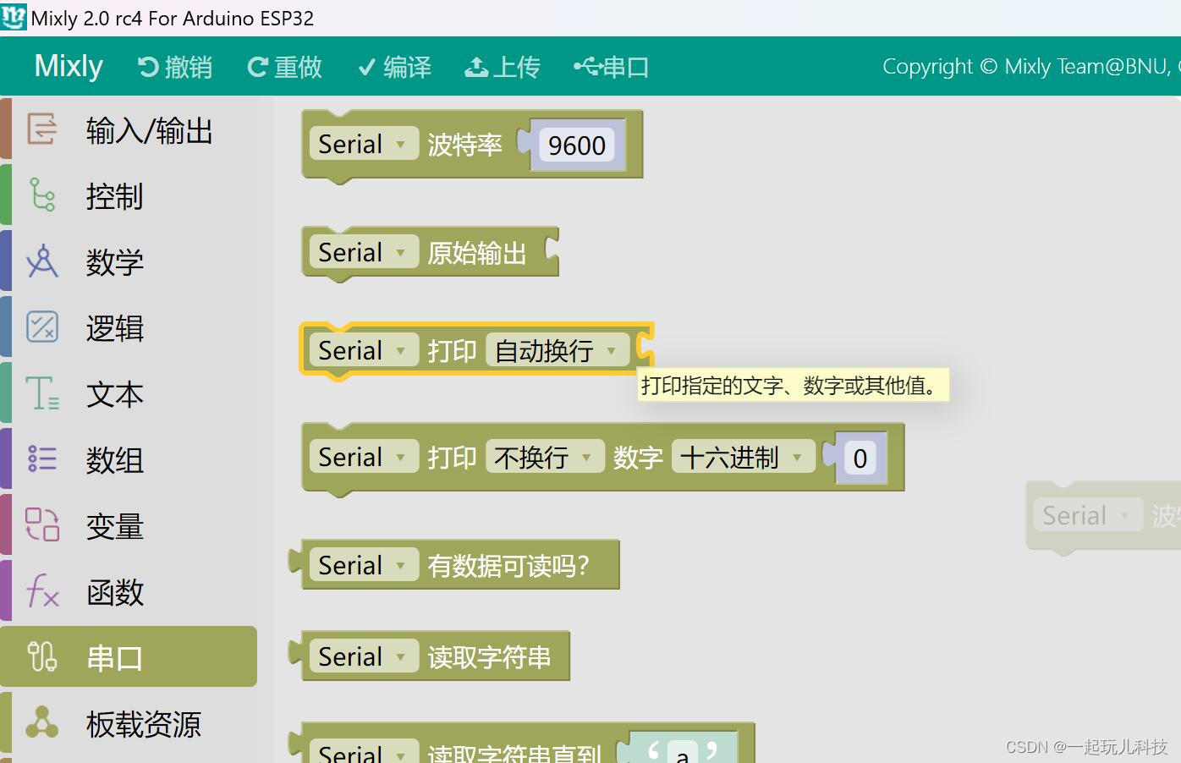The image size is (1181, 763).
Task: Select the 数学 compass icon
Action: (41, 261)
